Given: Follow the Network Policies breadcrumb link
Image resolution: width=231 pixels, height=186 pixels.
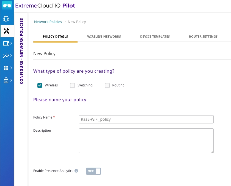Looking at the screenshot, I should click(48, 22).
